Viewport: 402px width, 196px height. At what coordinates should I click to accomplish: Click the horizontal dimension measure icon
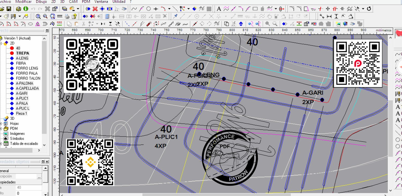pyautogui.click(x=329, y=16)
